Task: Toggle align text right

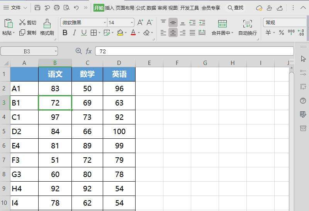Action: point(183,32)
